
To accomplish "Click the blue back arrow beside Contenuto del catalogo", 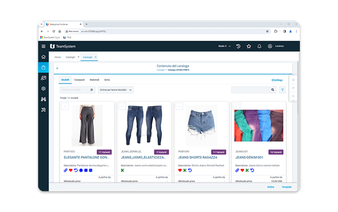I will (x=58, y=69).
